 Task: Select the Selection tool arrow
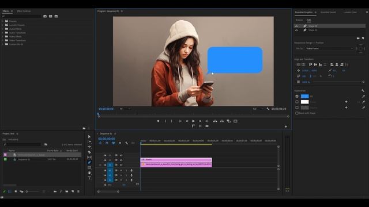89,137
